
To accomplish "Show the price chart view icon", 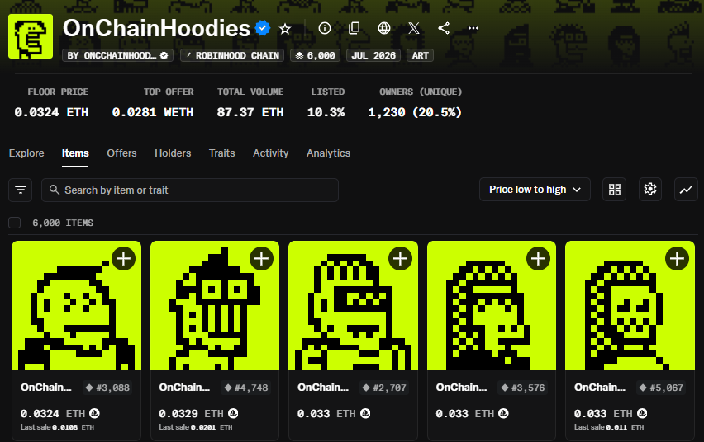I will (x=686, y=190).
